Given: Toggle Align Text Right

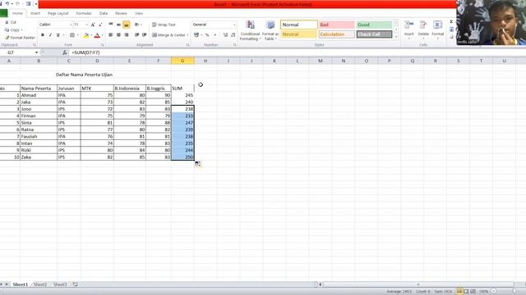Looking at the screenshot, I should [126, 35].
